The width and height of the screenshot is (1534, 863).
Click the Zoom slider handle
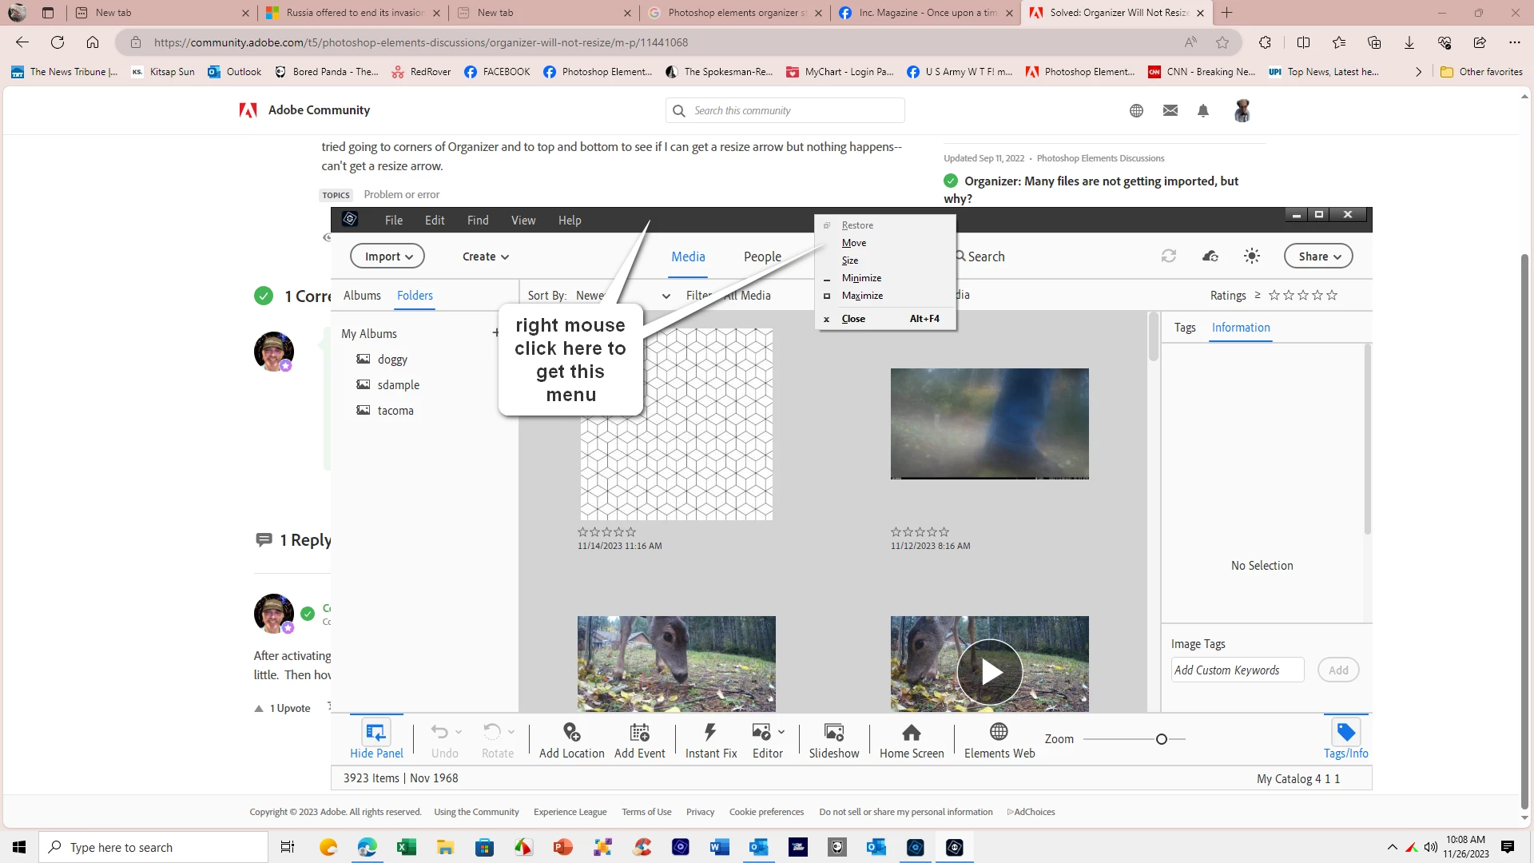(1162, 739)
